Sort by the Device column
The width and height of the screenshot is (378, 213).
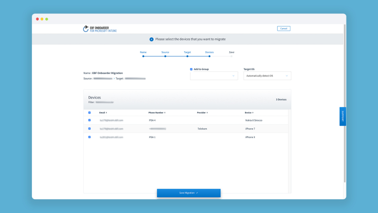(249, 113)
